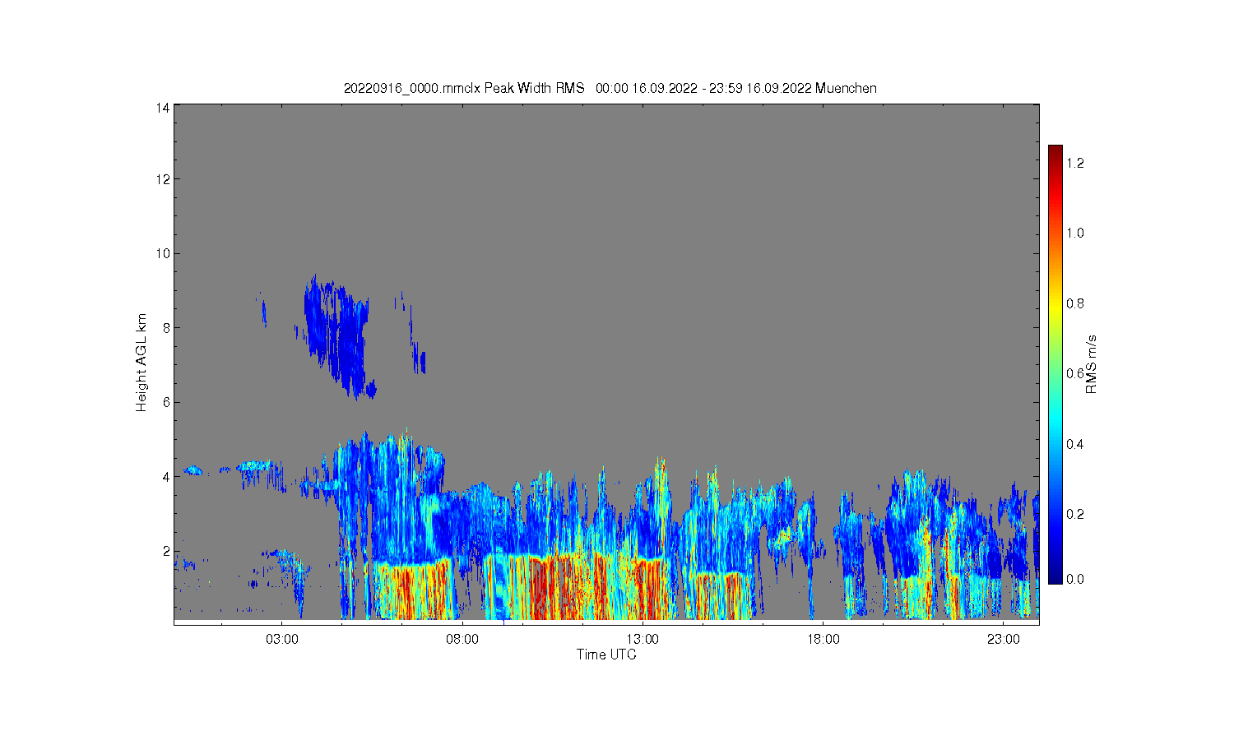Click the 03:00 time tick label
The height and width of the screenshot is (740, 1234).
coord(282,640)
